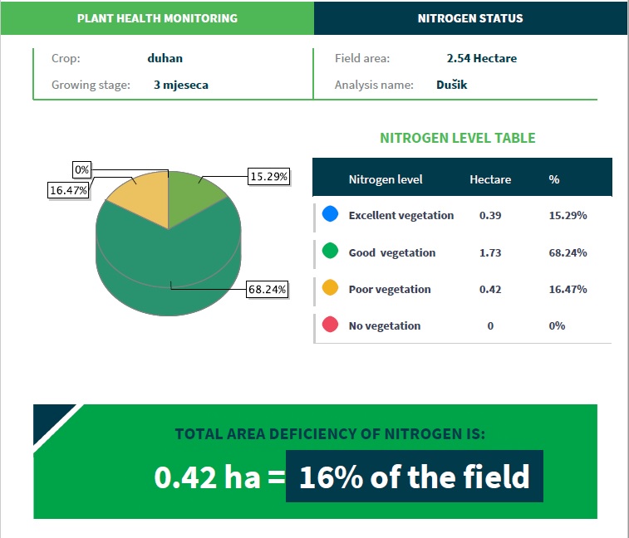Click the 16% of the field box
This screenshot has height=538, width=629.
point(414,477)
